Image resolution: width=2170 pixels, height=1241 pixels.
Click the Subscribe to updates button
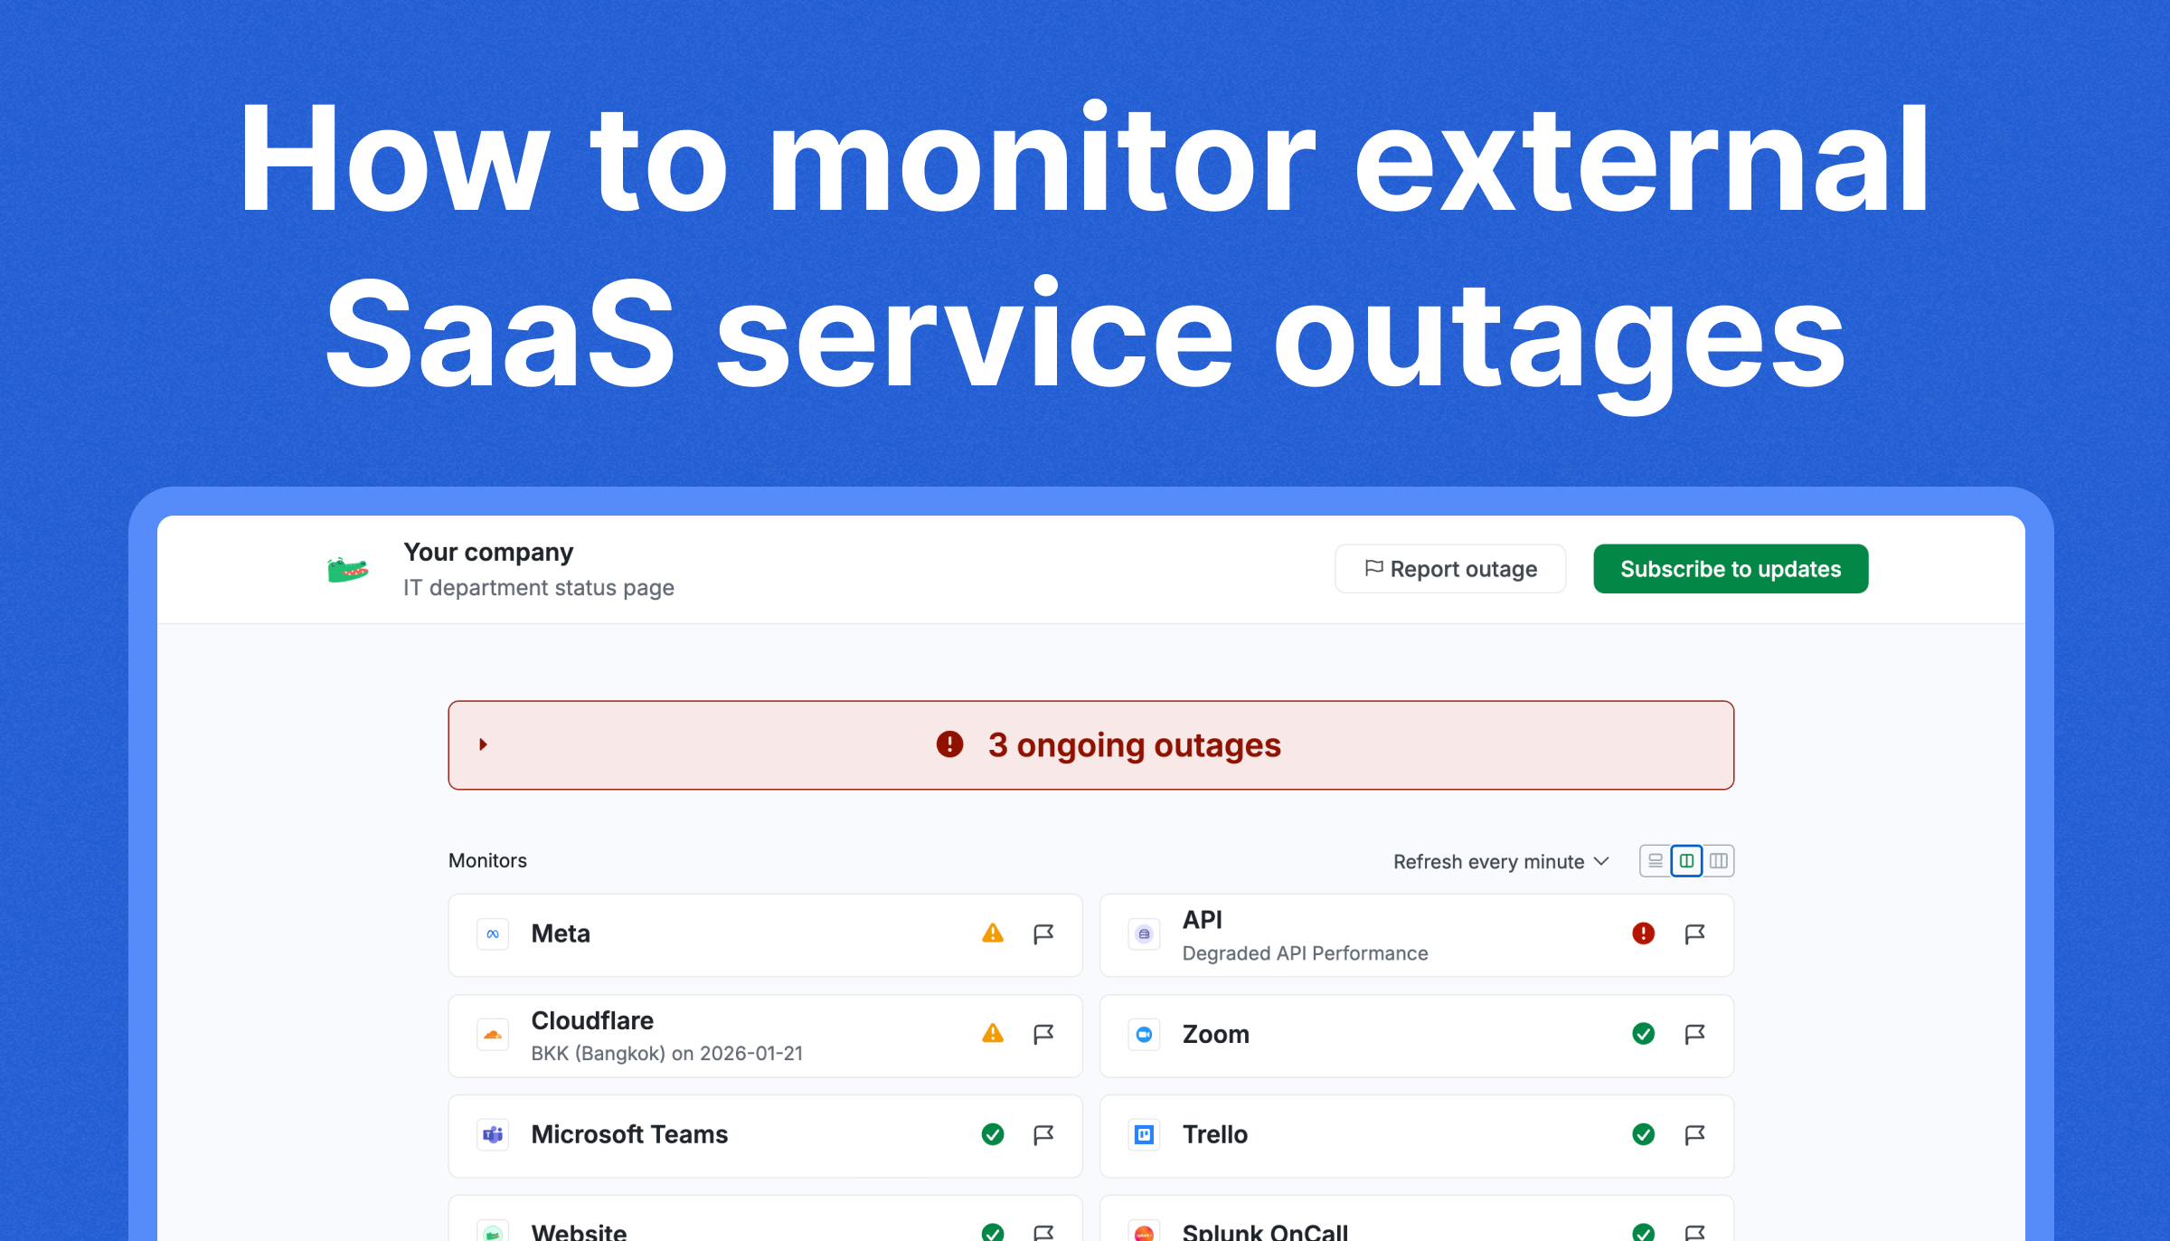pyautogui.click(x=1730, y=568)
